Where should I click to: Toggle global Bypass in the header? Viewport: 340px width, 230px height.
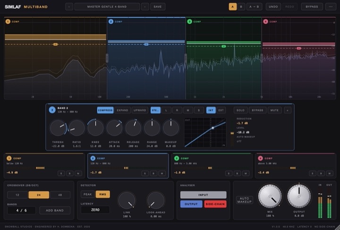tap(312, 7)
